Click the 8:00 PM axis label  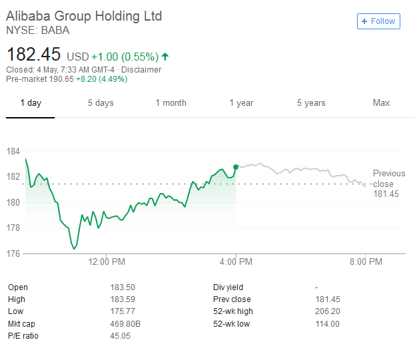[x=365, y=262]
